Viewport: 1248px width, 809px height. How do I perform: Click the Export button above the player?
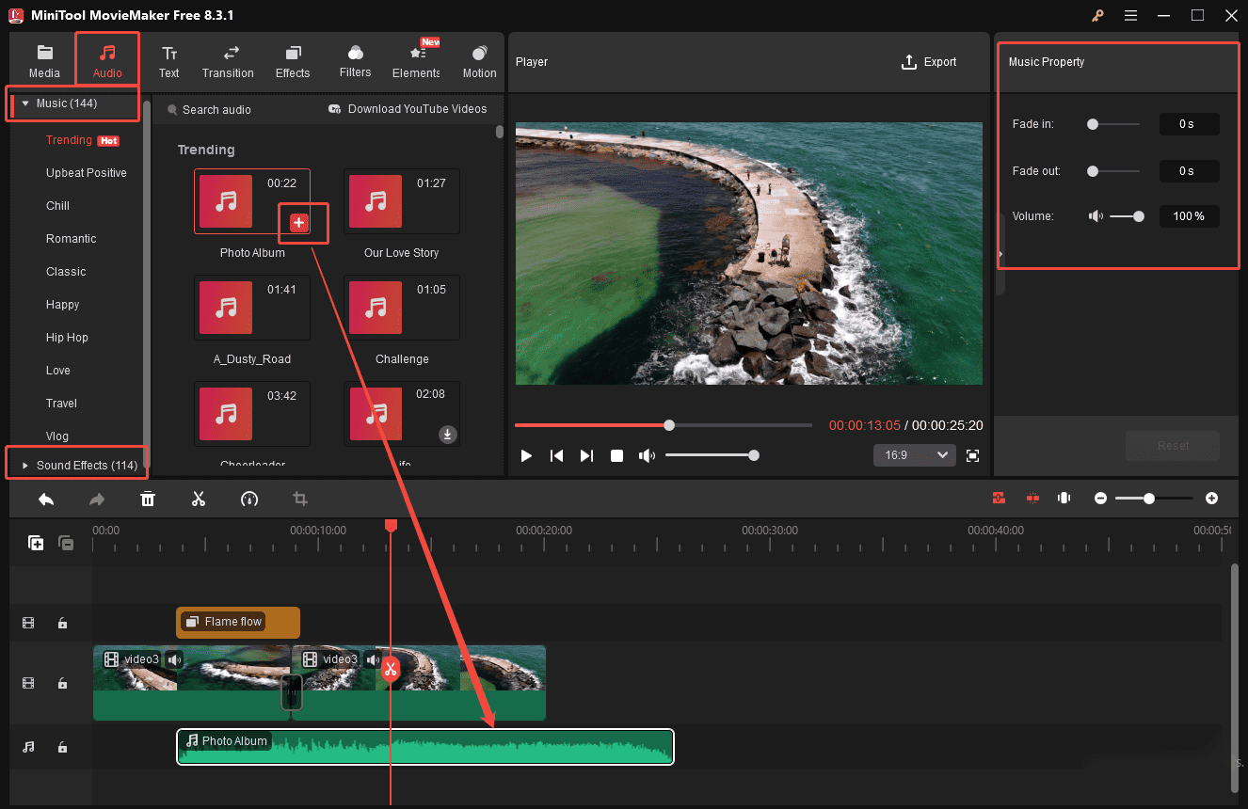929,62
